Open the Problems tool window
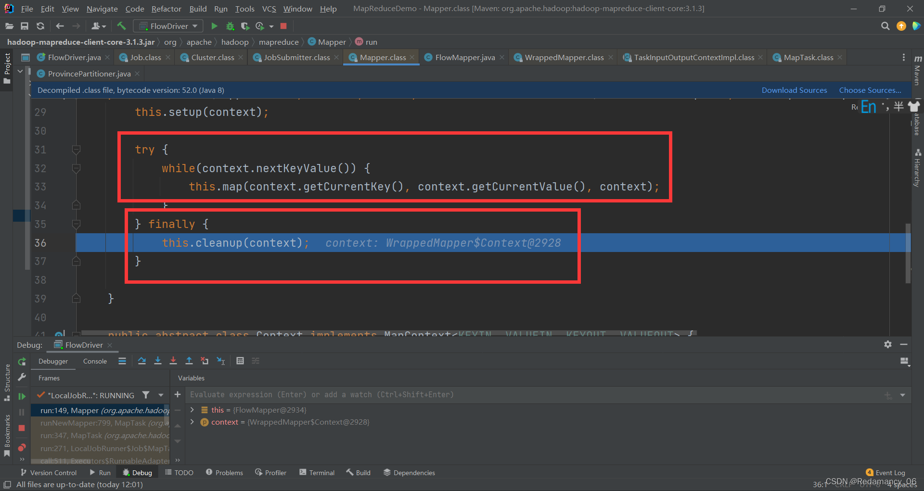This screenshot has height=491, width=924. pyautogui.click(x=224, y=473)
